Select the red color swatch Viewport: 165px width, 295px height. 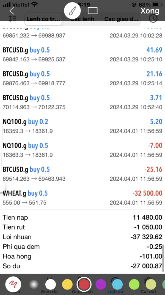(x=84, y=284)
